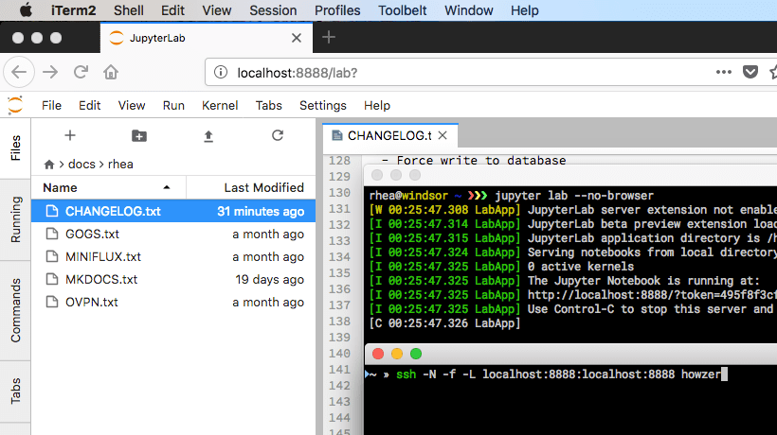
Task: Go back in browser history
Action: 19,72
